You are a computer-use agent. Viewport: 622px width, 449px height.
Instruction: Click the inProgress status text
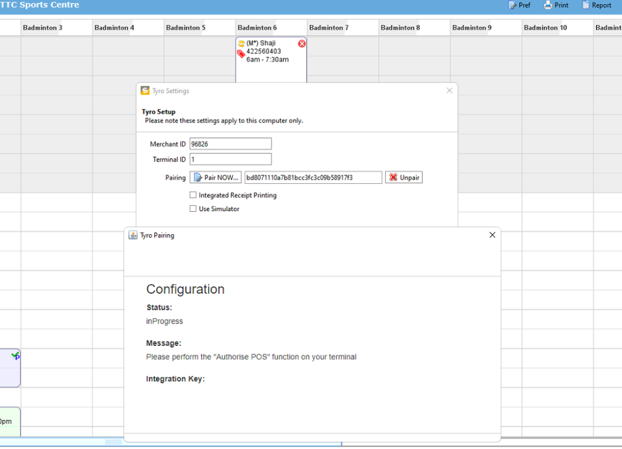165,322
